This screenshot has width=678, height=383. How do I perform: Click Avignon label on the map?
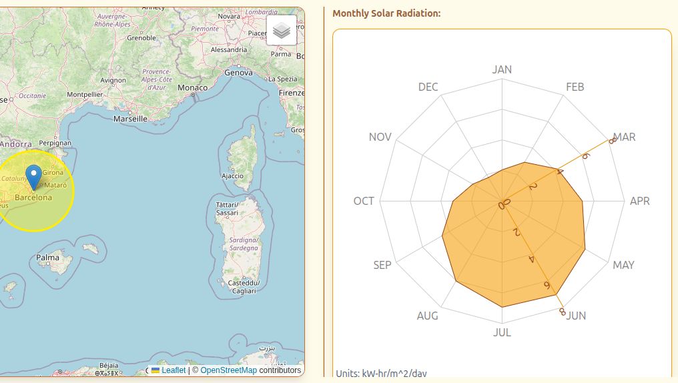[x=113, y=81]
